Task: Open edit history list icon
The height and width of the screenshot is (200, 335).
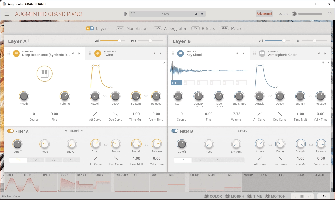Action: click(302, 196)
